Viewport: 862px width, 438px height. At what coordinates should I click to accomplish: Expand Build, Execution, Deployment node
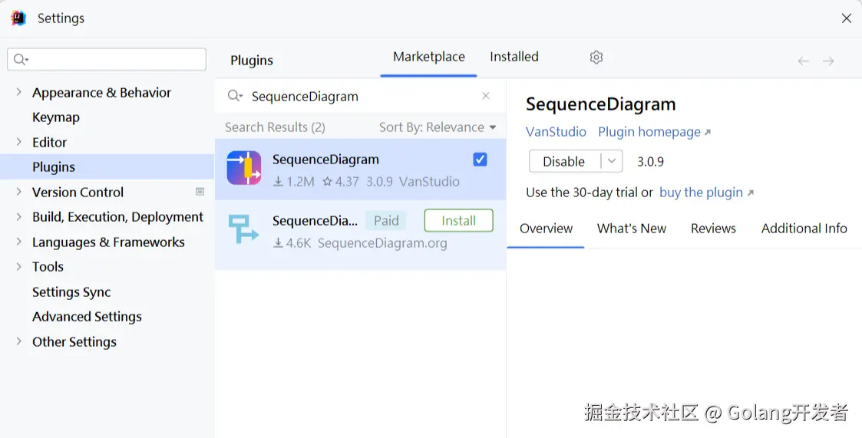pos(18,216)
